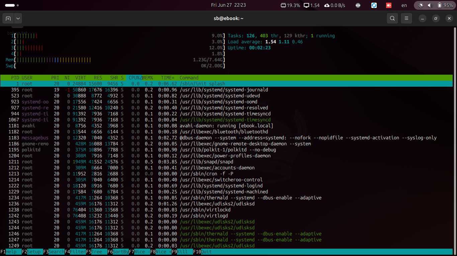Open F6 SortBy menu
The height and width of the screenshot is (256, 457).
click(118, 252)
